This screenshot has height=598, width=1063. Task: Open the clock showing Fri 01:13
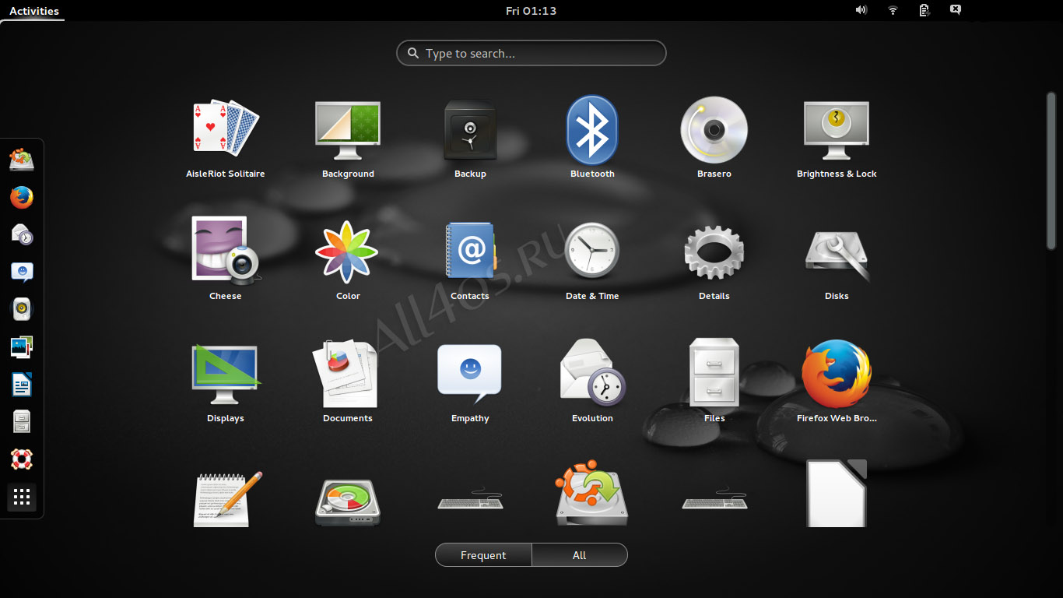click(x=531, y=11)
